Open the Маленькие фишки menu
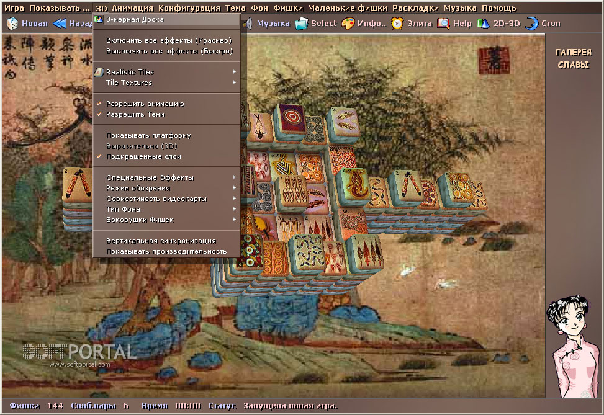604x415 pixels. click(348, 8)
